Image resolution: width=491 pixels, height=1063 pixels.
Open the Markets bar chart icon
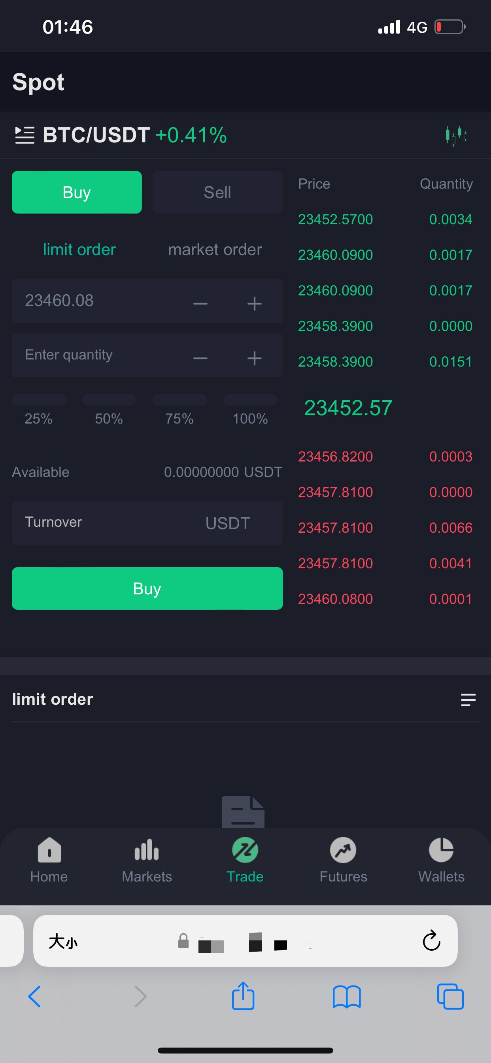[x=147, y=851]
